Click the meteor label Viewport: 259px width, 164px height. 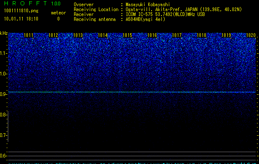click(58, 13)
